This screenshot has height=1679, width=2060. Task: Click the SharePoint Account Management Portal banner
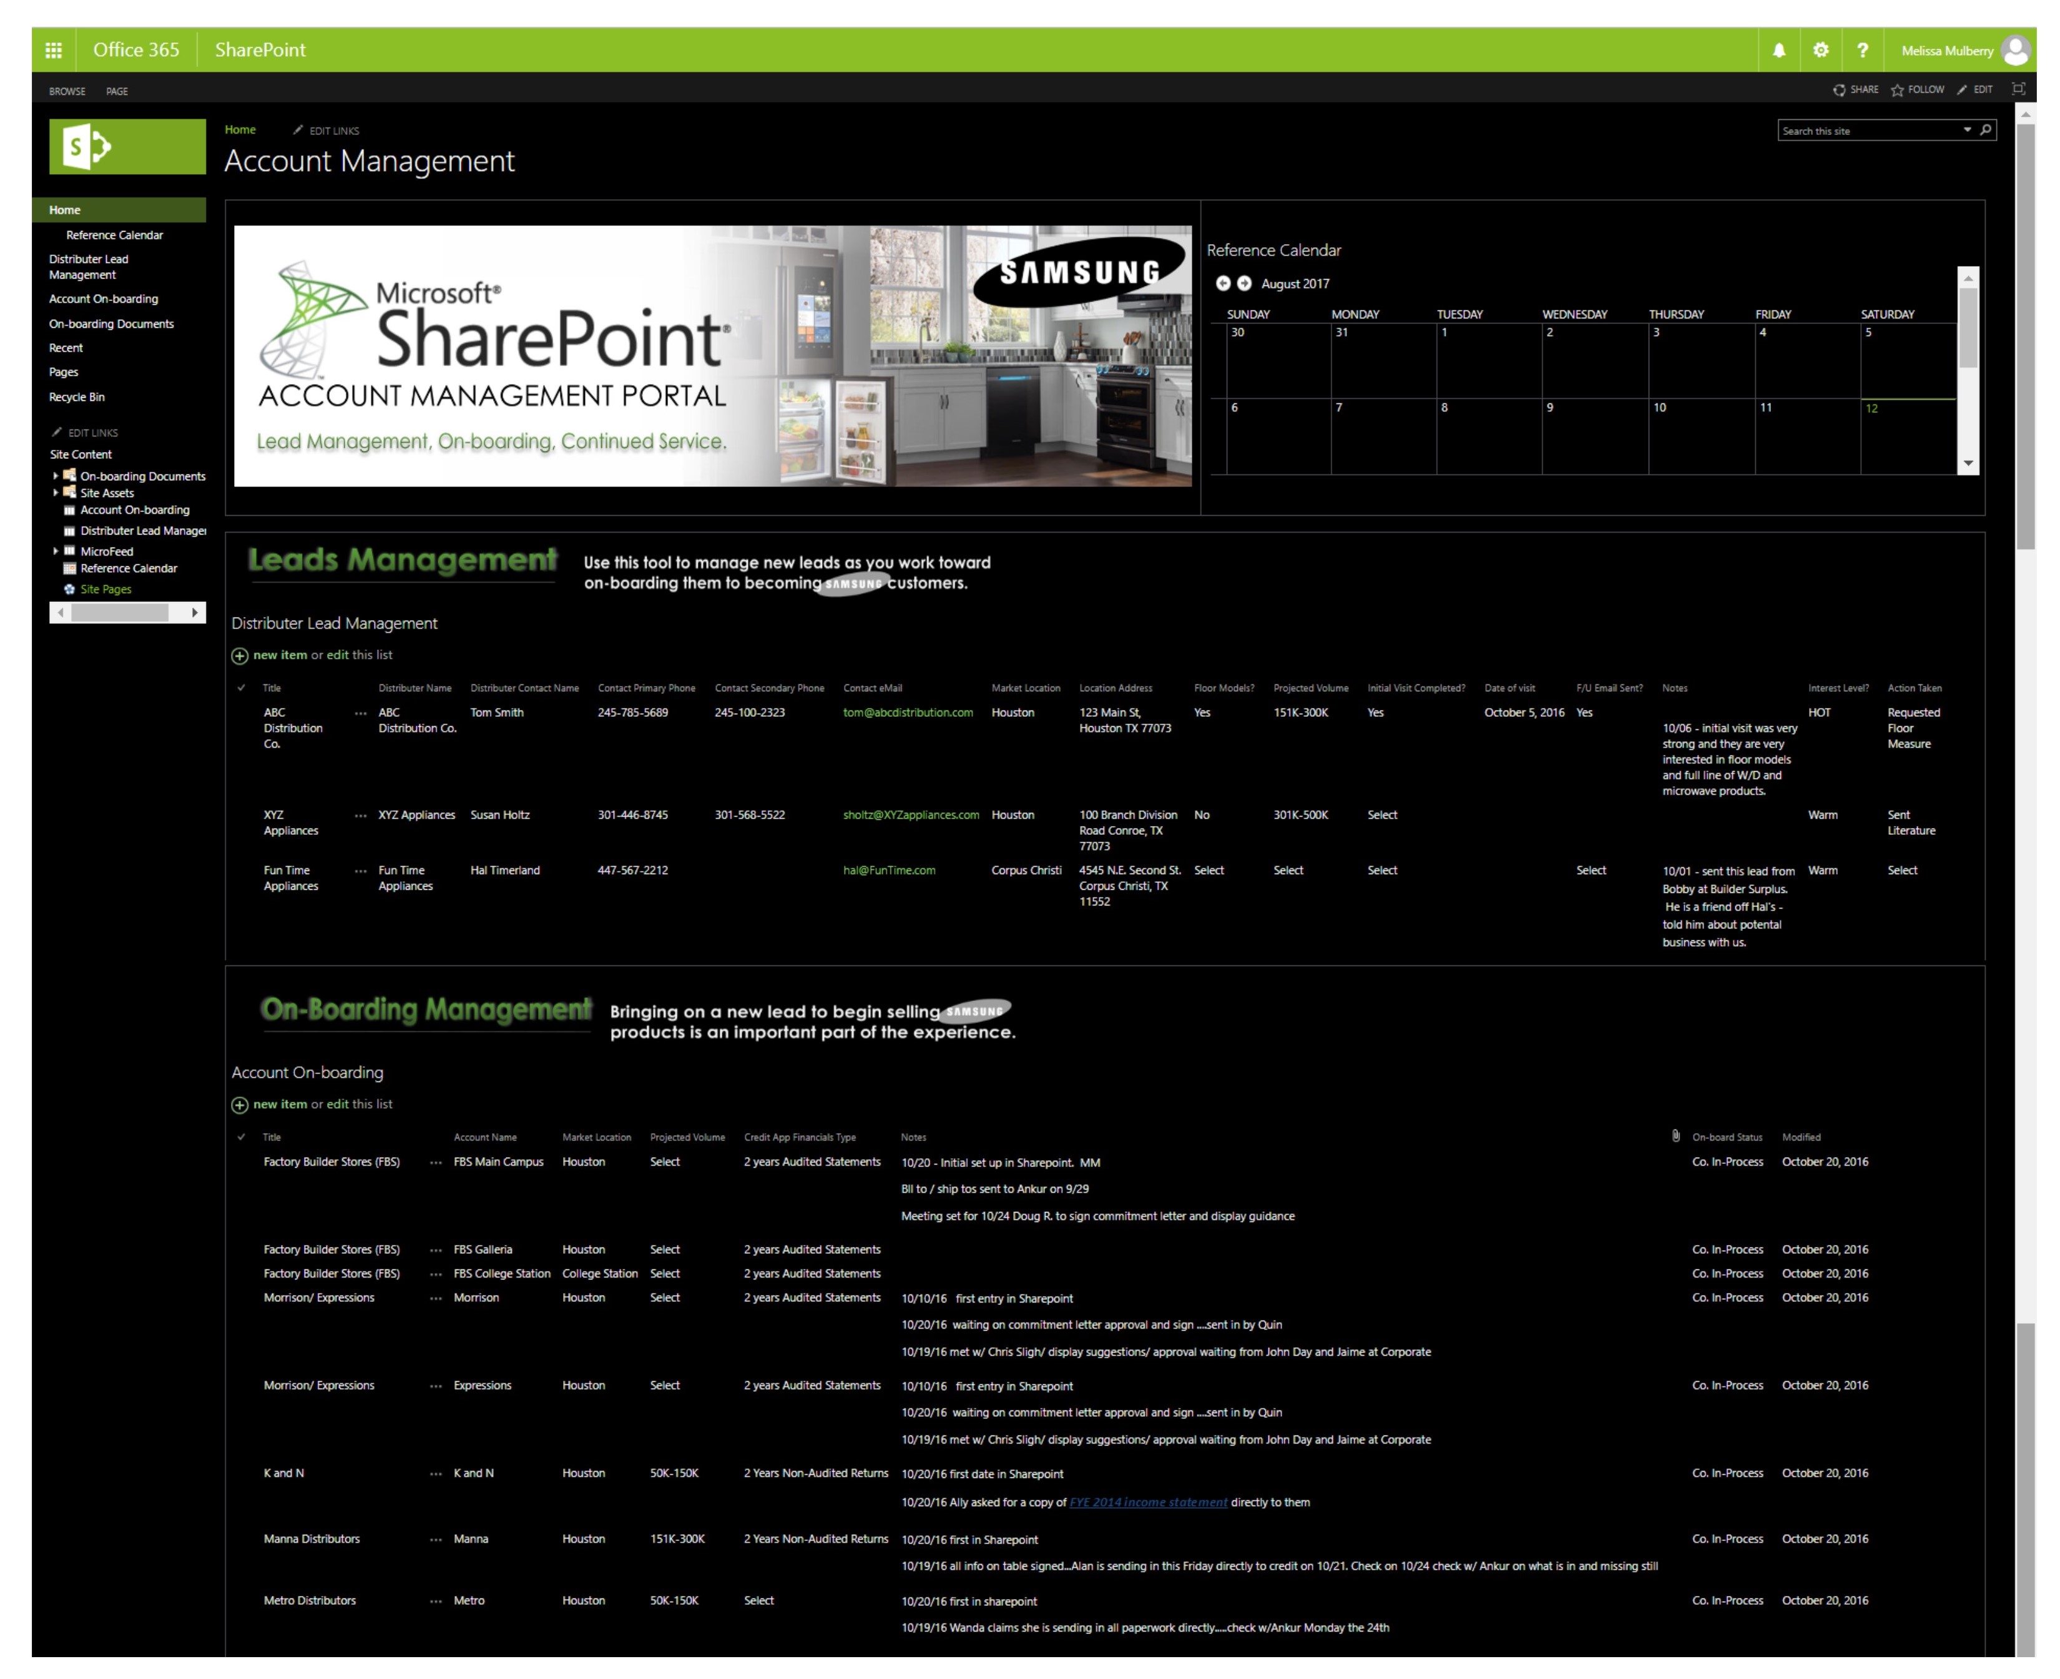click(x=712, y=356)
